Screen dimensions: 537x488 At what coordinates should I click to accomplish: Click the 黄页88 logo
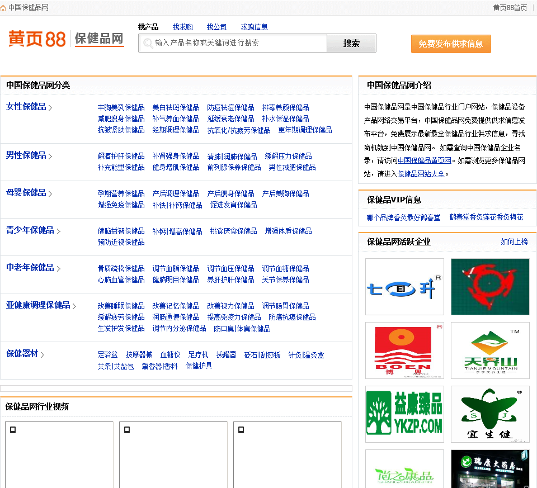(37, 39)
